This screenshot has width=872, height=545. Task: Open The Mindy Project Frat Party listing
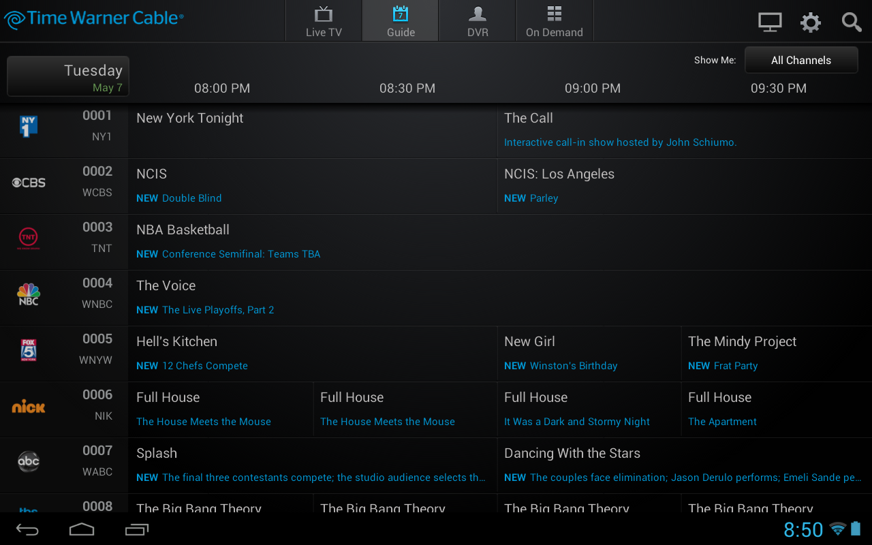click(x=777, y=354)
